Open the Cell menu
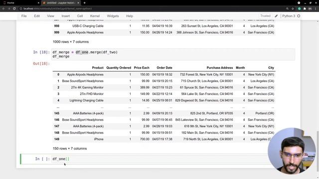The image size is (319, 179). (x=80, y=16)
